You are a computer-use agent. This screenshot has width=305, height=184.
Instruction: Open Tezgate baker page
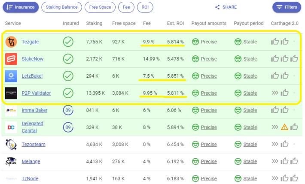pos(30,42)
